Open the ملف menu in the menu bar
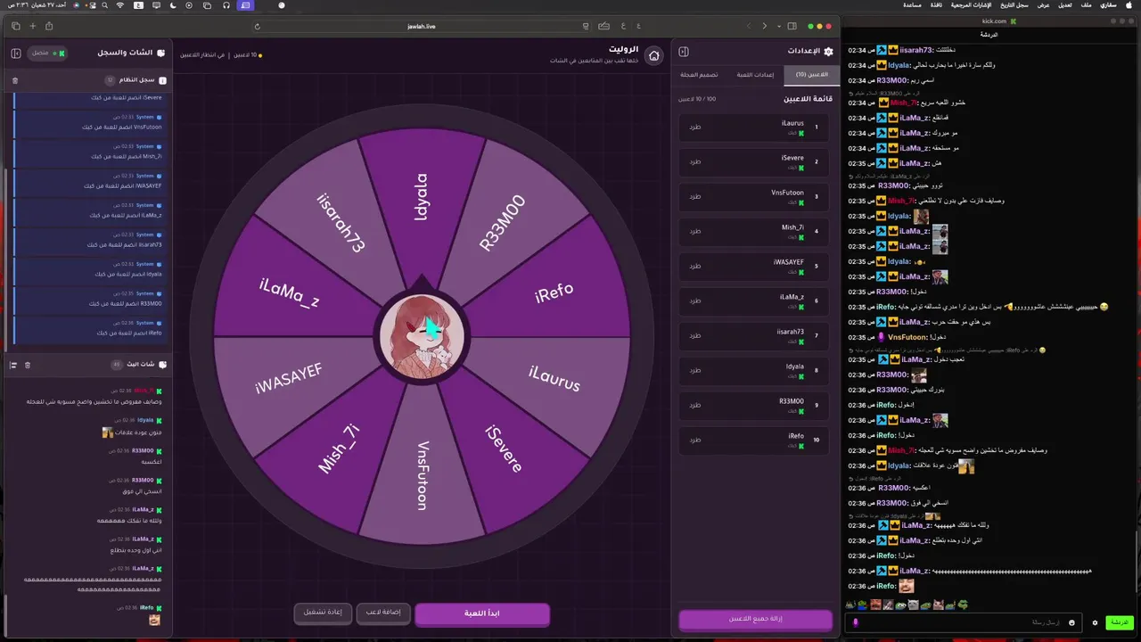Image resolution: width=1141 pixels, height=642 pixels. [x=1087, y=5]
